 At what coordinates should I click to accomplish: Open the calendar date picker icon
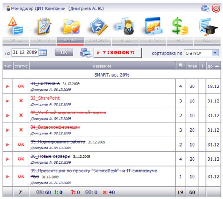pyautogui.click(x=43, y=52)
